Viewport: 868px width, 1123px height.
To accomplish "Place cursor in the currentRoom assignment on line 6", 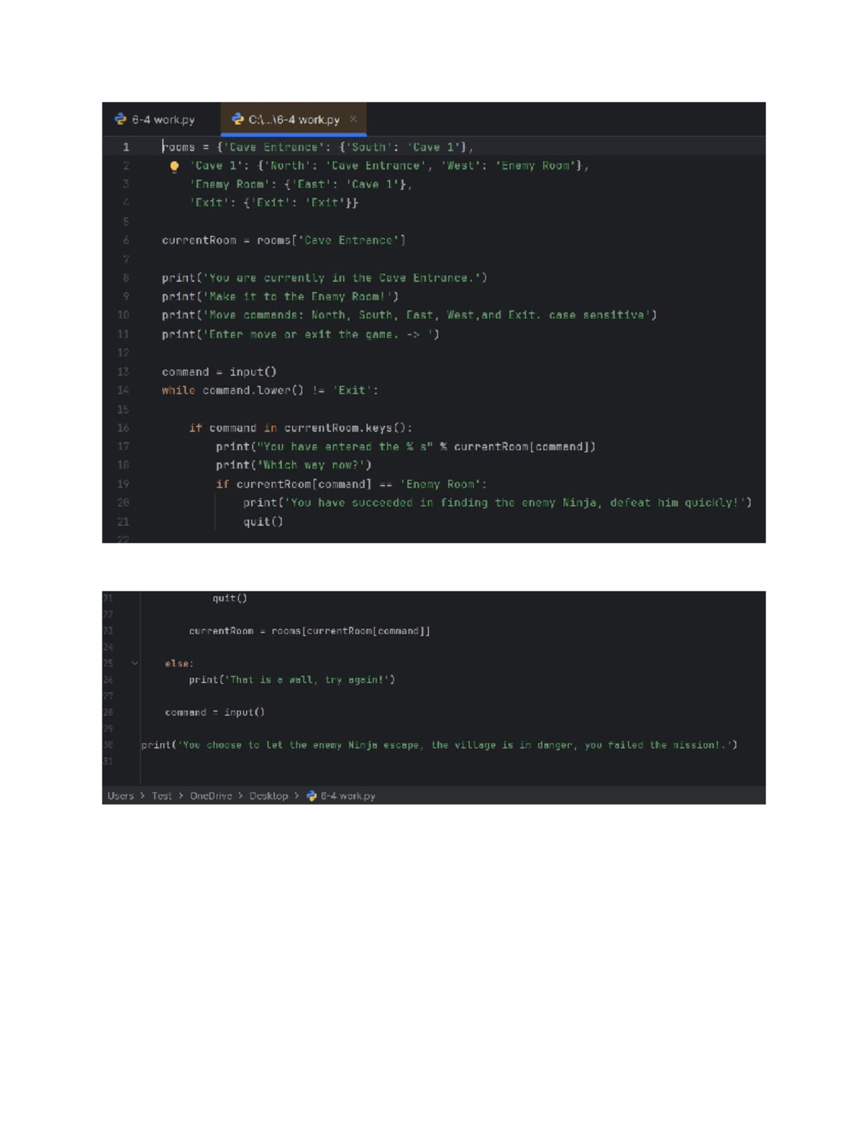I will pyautogui.click(x=283, y=241).
